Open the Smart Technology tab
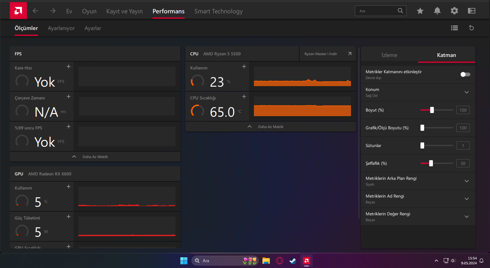Viewport: 490px width, 268px height. pyautogui.click(x=219, y=11)
